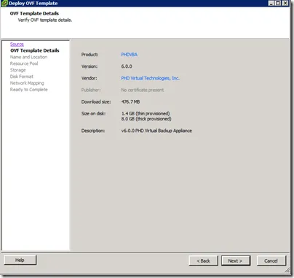Click the 'No certificate present' publisher text

coord(143,90)
